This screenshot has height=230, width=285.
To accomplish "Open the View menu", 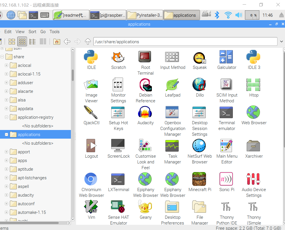I will pos(20,32).
